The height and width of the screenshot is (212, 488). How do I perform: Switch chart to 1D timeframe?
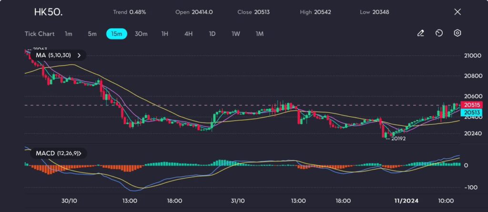[x=212, y=34]
